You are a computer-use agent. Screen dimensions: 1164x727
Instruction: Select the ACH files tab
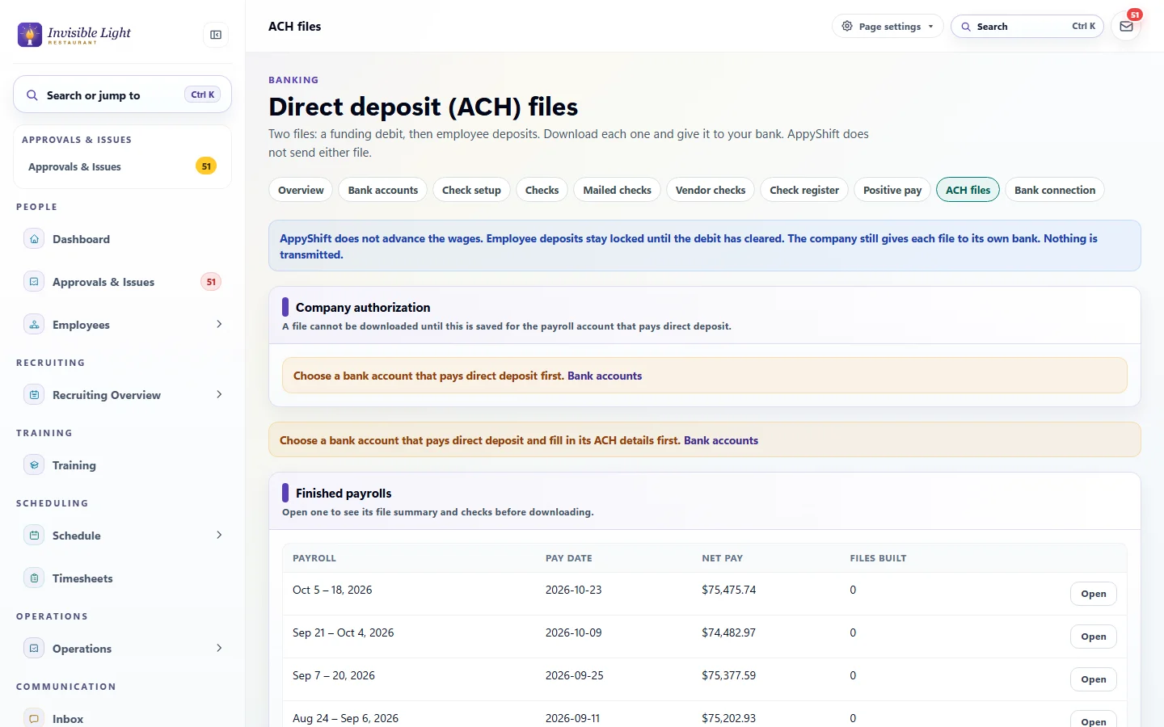click(x=968, y=190)
